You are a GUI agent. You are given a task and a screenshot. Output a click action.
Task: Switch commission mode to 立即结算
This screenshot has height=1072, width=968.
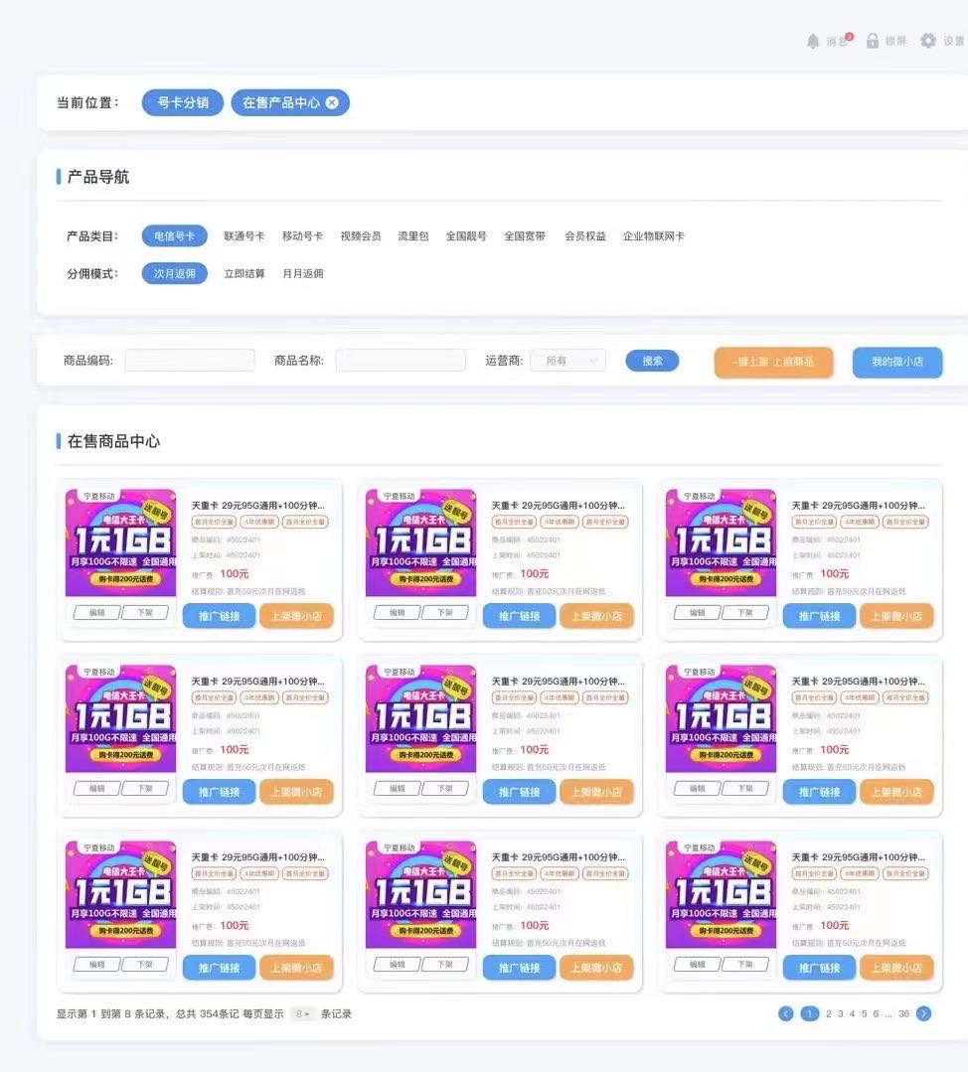[244, 273]
